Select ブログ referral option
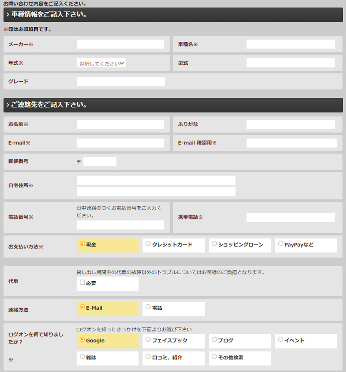 [x=214, y=339]
